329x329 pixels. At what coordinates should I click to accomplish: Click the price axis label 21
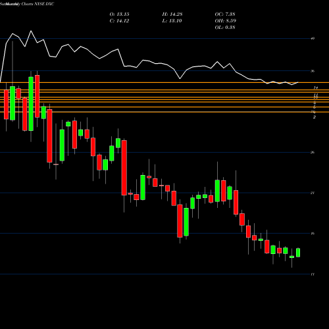[x=313, y=193]
